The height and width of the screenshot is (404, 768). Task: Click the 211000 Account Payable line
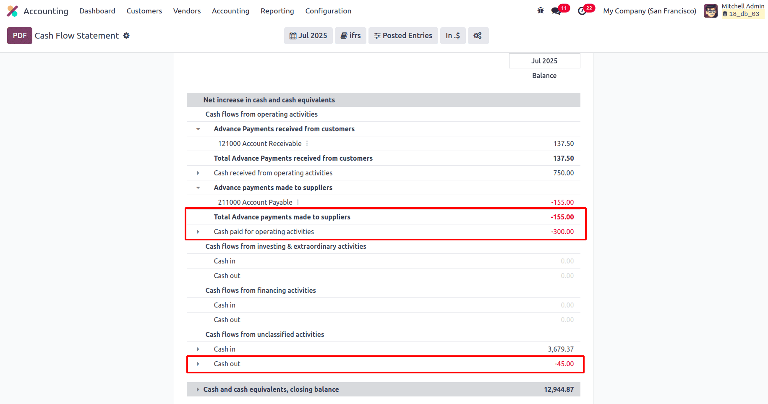tap(255, 202)
